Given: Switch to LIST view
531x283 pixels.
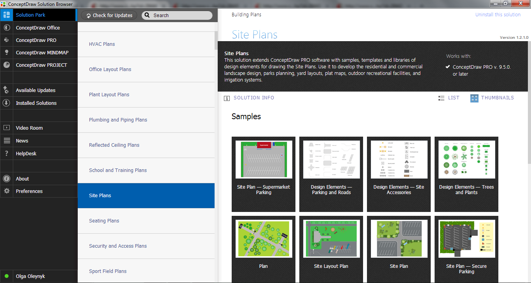Looking at the screenshot, I should tap(449, 98).
